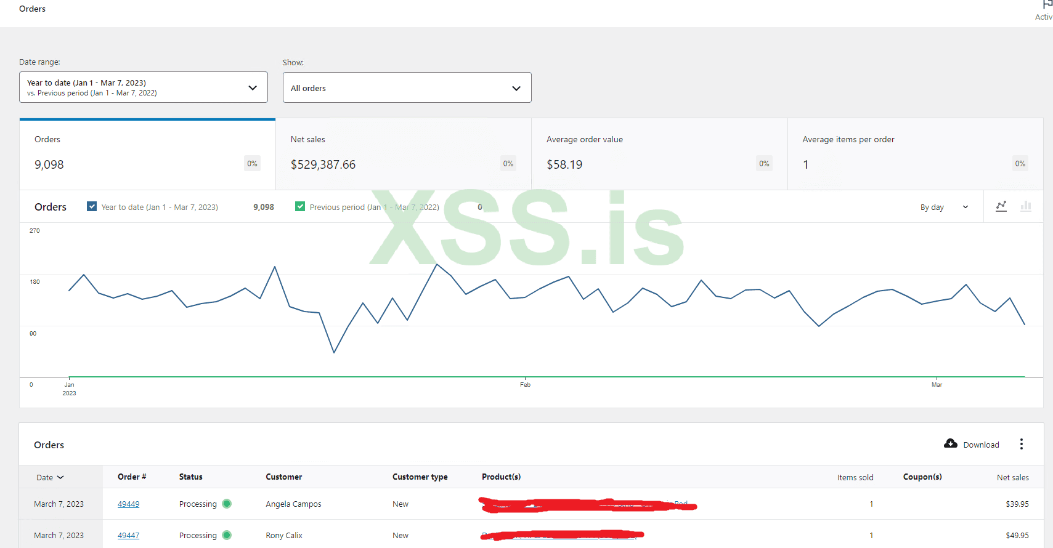This screenshot has width=1053, height=548.
Task: Switch to bar chart view
Action: (1026, 206)
